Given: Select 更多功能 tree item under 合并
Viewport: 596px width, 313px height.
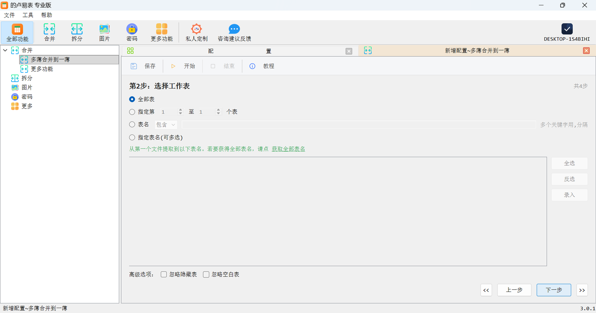Looking at the screenshot, I should [42, 69].
